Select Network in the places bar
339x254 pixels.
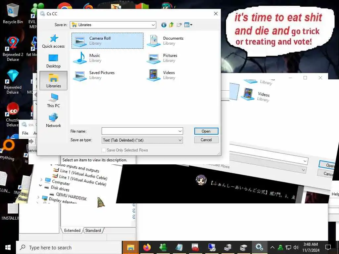pos(53,120)
